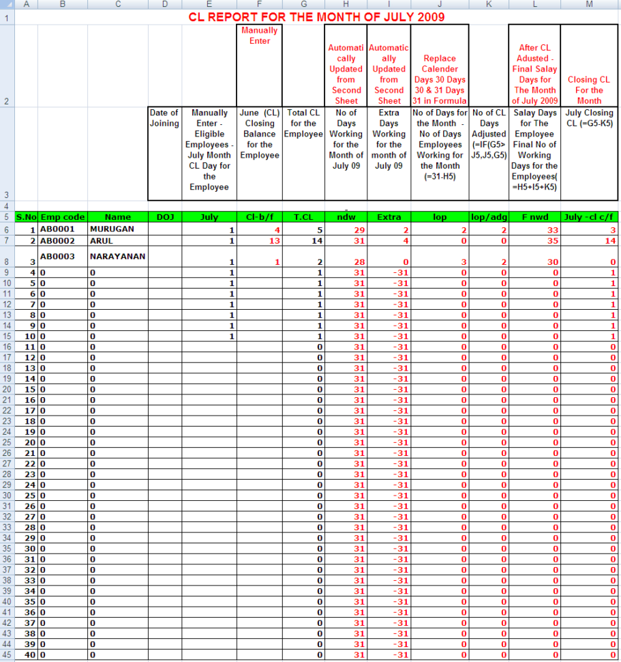Image resolution: width=621 pixels, height=662 pixels.
Task: Select column H by clicking its header
Action: click(x=346, y=3)
